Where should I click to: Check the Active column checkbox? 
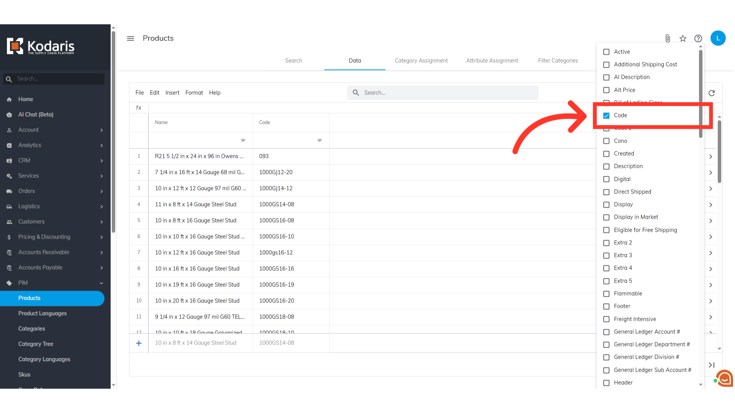click(x=606, y=52)
